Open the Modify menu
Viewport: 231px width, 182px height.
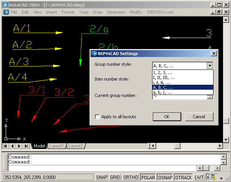136,12
